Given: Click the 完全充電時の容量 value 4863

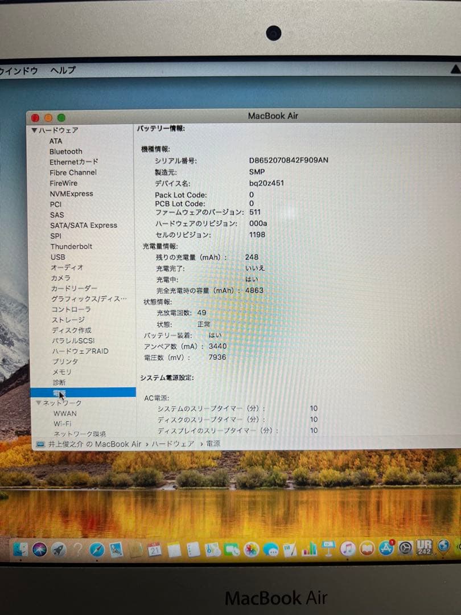Looking at the screenshot, I should point(254,290).
